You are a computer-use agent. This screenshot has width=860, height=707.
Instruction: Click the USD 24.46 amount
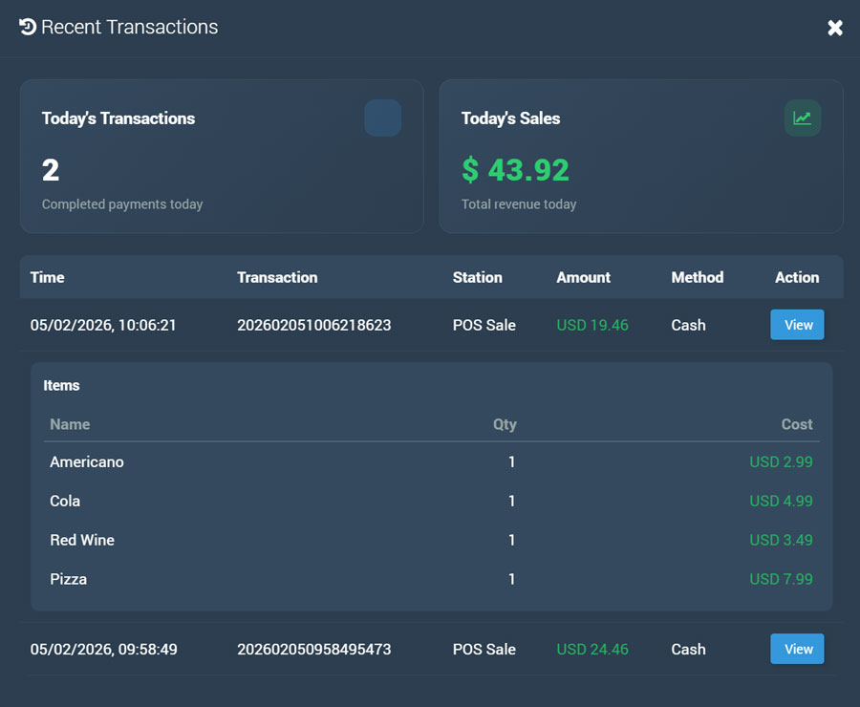click(592, 649)
